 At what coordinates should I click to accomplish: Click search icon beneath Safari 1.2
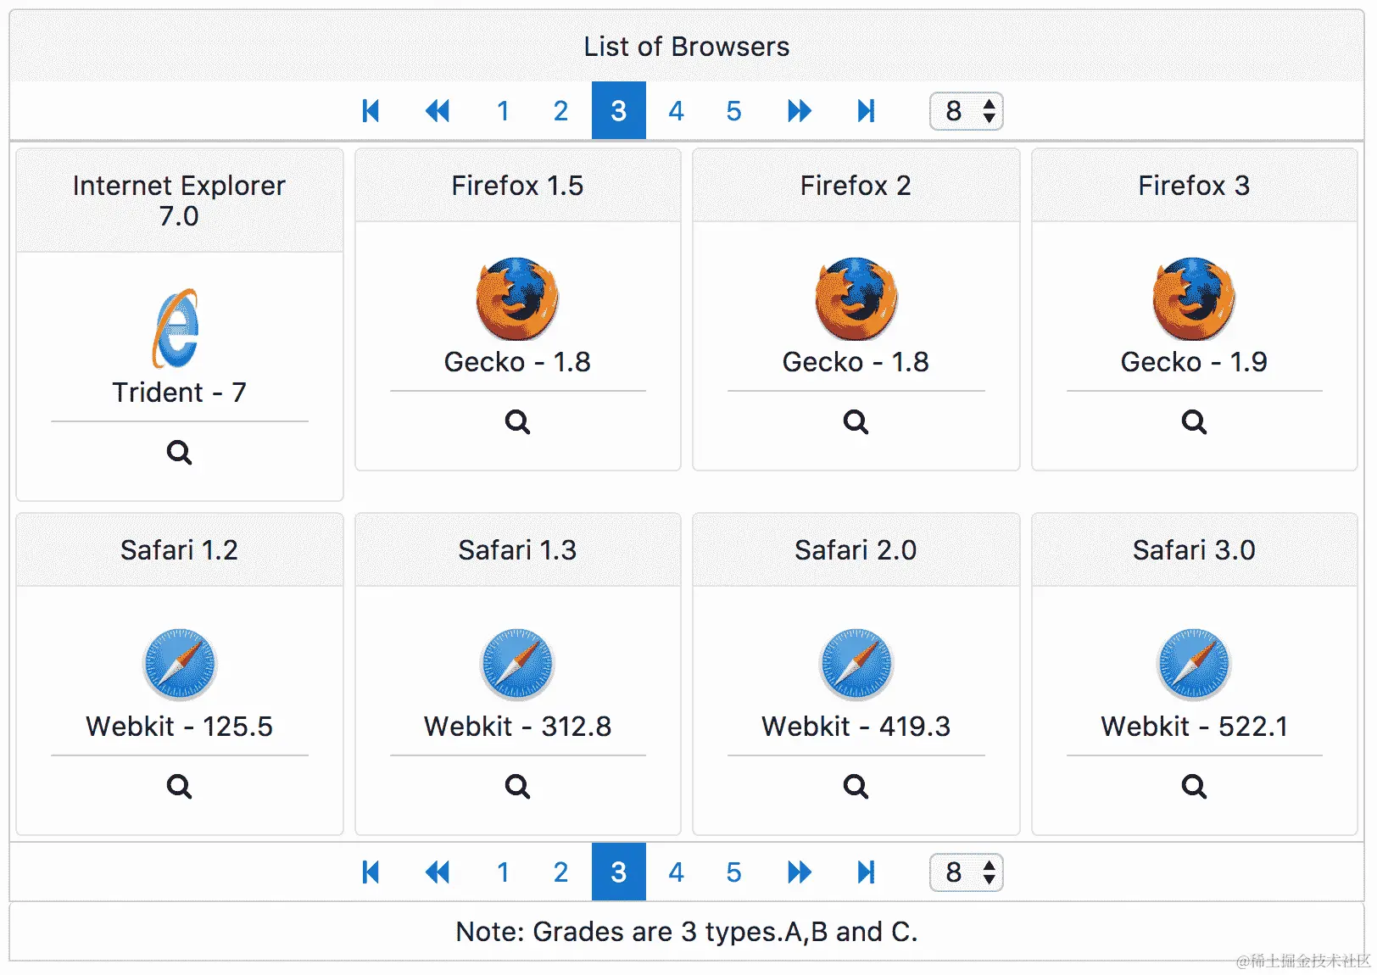179,786
